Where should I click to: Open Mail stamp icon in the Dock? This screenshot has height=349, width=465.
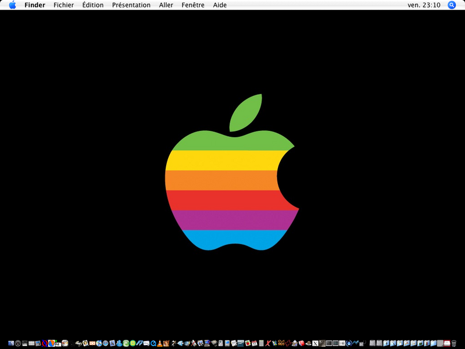(112, 343)
